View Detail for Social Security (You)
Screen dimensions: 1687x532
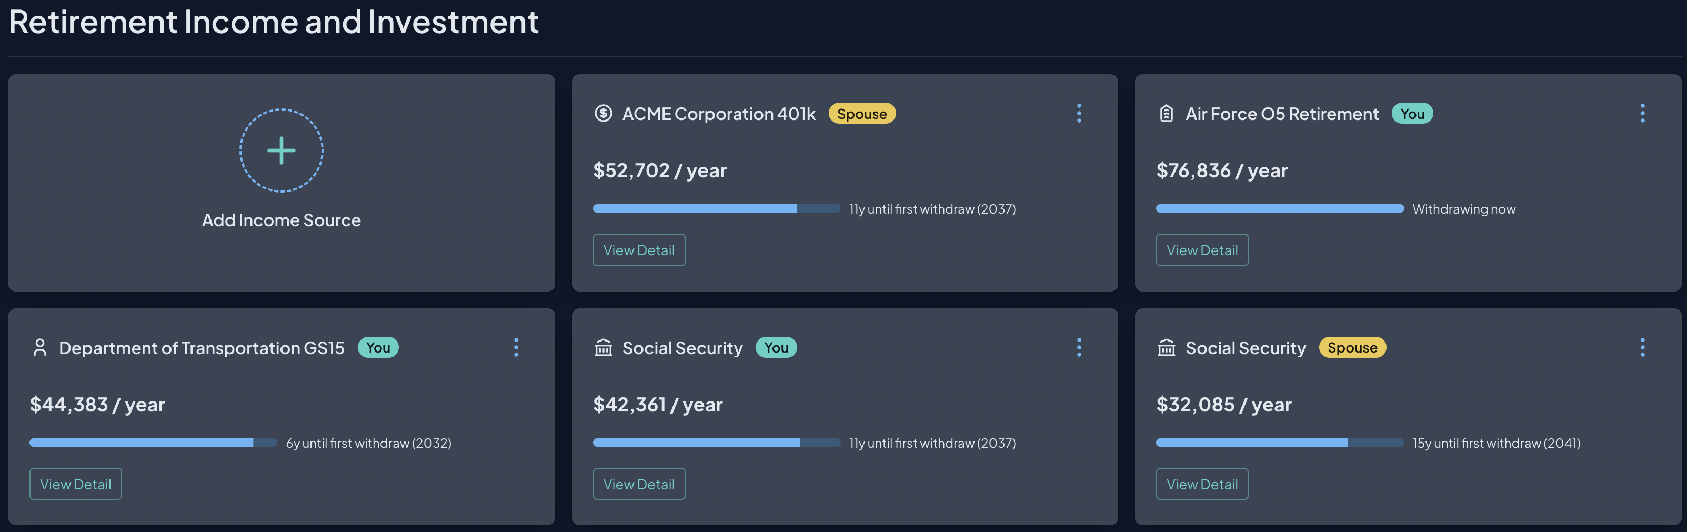639,484
